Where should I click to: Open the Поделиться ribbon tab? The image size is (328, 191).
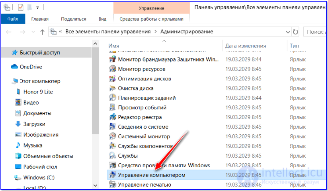73,19
